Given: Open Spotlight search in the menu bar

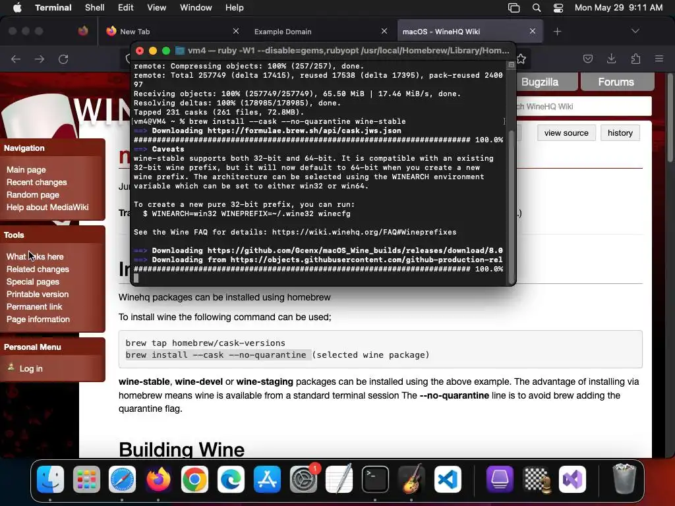Looking at the screenshot, I should [537, 8].
